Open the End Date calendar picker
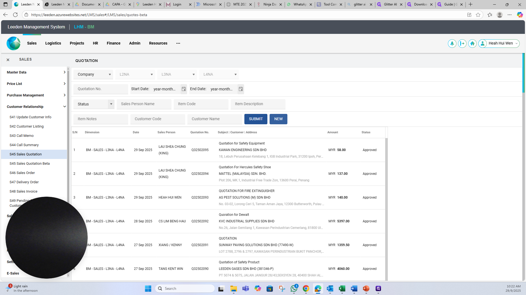This screenshot has width=526, height=295. 241,89
